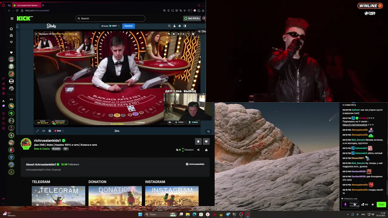Open chat settings gear icon
Viewport: 388px width, 218px height.
(373, 205)
